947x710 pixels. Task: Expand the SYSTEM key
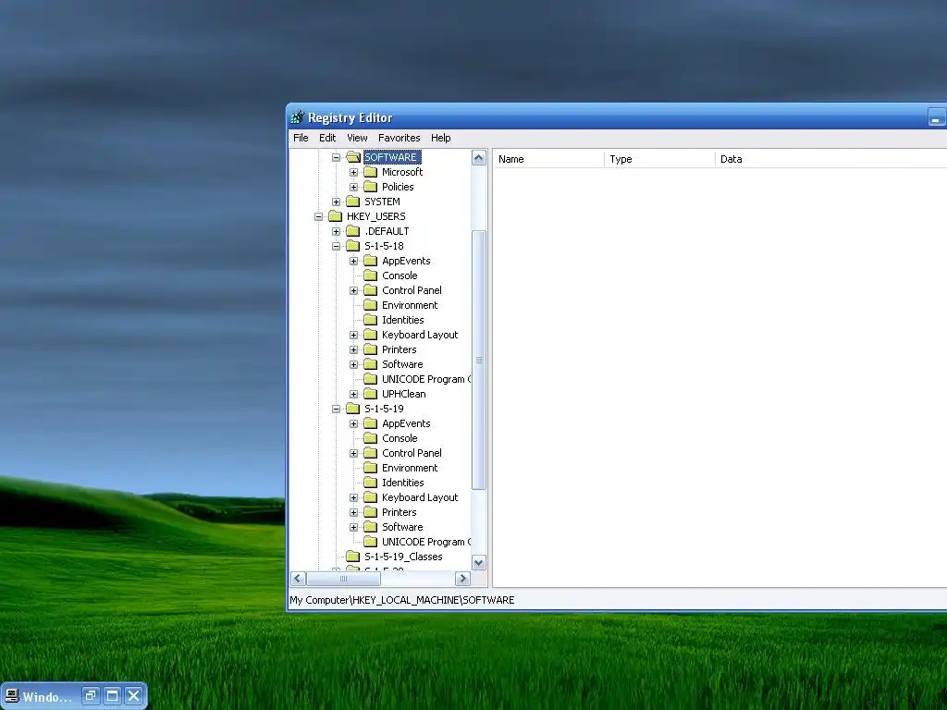[337, 202]
